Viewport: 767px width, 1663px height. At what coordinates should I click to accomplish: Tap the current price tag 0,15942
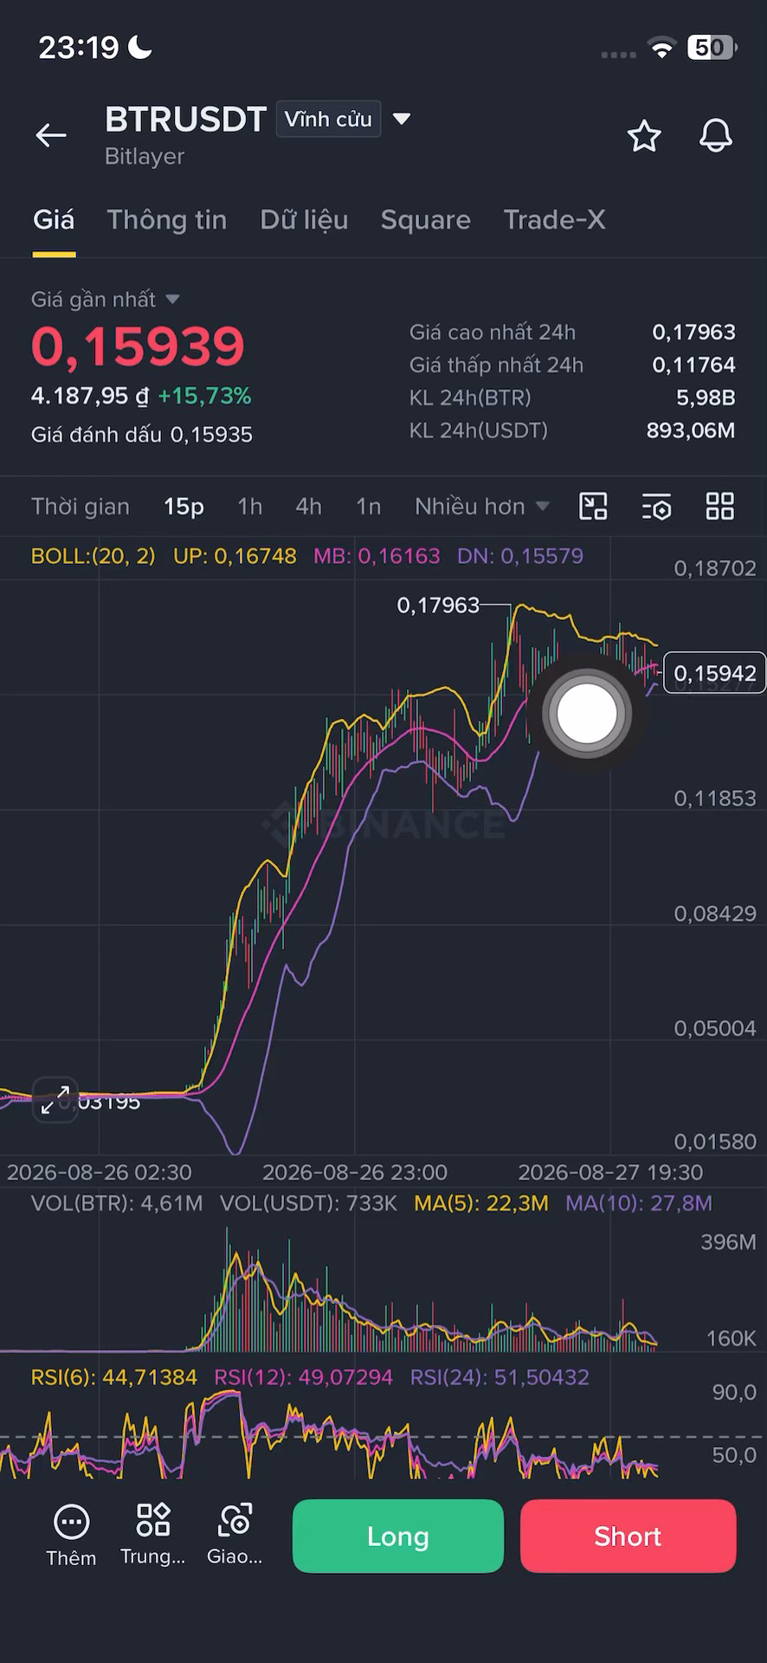714,673
